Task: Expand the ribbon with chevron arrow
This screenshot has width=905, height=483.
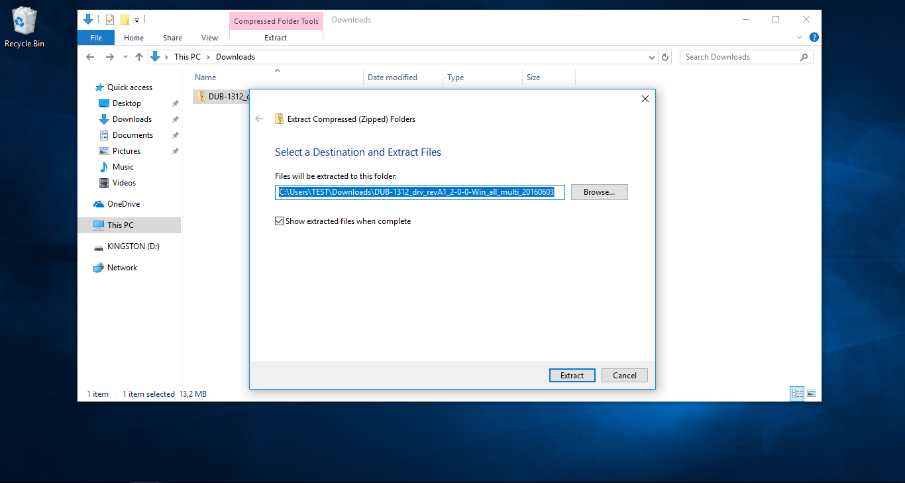Action: (x=800, y=38)
